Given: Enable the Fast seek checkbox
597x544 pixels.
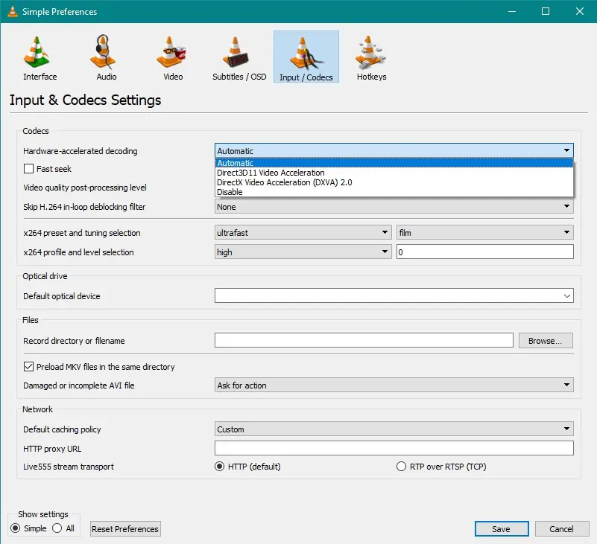Looking at the screenshot, I should coord(28,169).
